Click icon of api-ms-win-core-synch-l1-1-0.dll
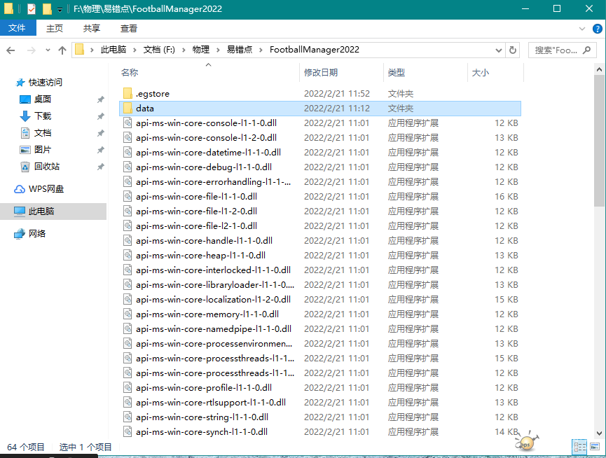The image size is (606, 458). [x=128, y=432]
